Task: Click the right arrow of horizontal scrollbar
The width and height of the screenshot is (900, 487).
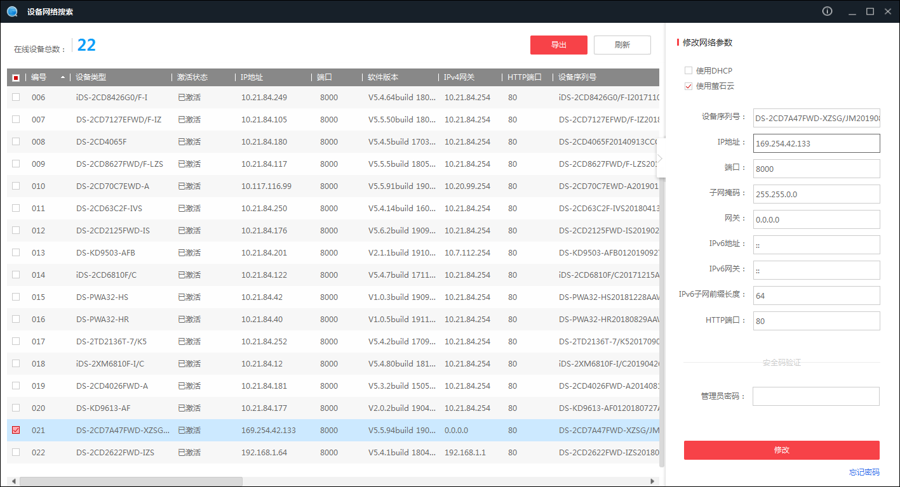Action: pos(652,481)
